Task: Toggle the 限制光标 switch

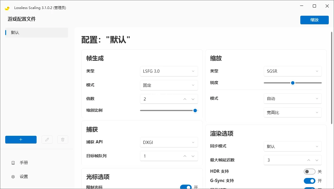Action: (x=186, y=187)
